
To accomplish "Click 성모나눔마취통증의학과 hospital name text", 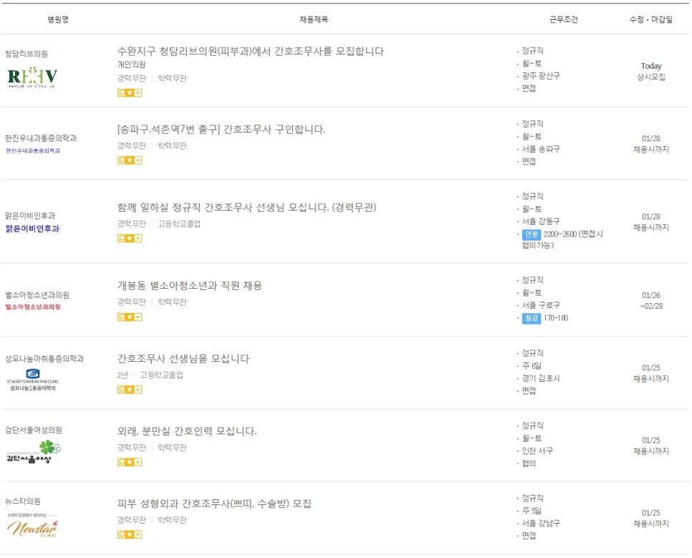I will [x=44, y=358].
